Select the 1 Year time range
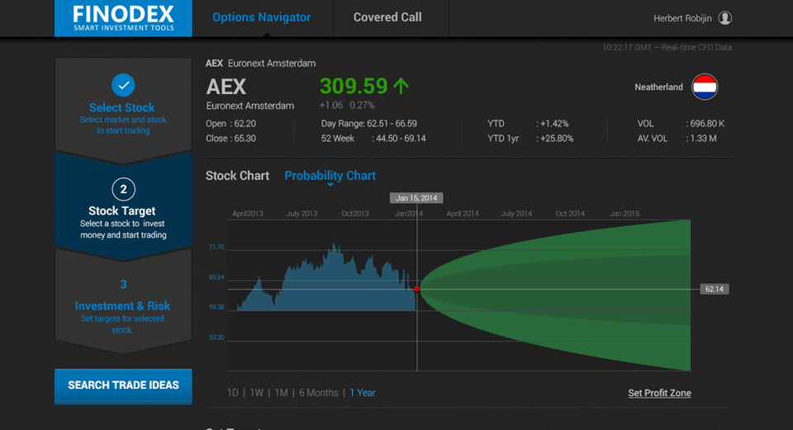This screenshot has height=430, width=793. pos(363,393)
